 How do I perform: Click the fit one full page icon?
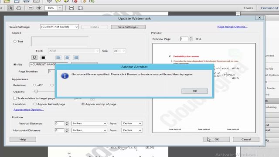[80, 8]
